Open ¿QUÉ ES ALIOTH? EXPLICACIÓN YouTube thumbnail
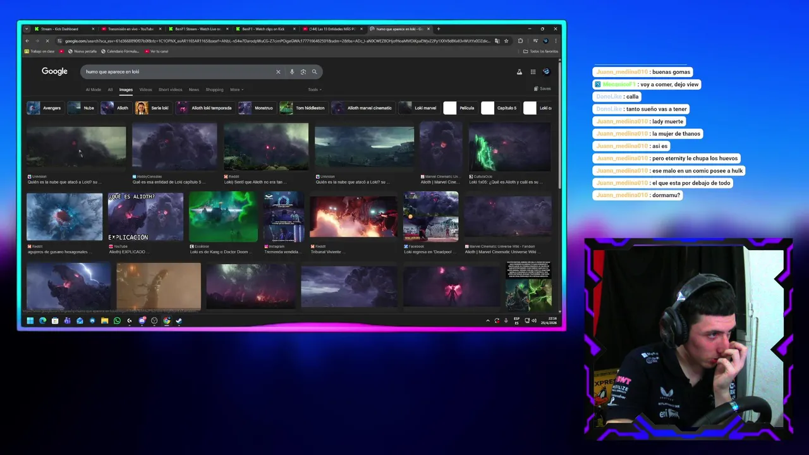The height and width of the screenshot is (455, 809). pyautogui.click(x=145, y=217)
